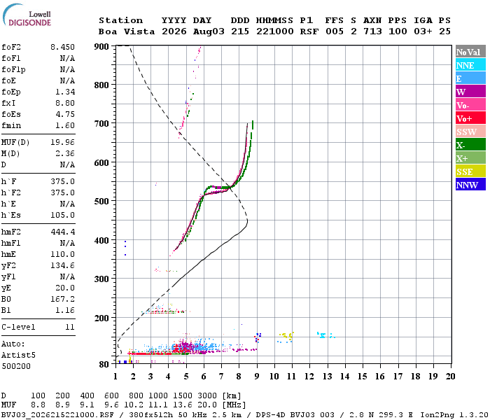Select the Vo- pink legend swatch

470,105
